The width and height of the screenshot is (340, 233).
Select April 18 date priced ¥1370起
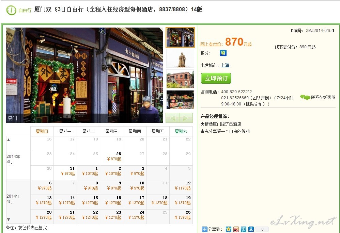point(158,202)
